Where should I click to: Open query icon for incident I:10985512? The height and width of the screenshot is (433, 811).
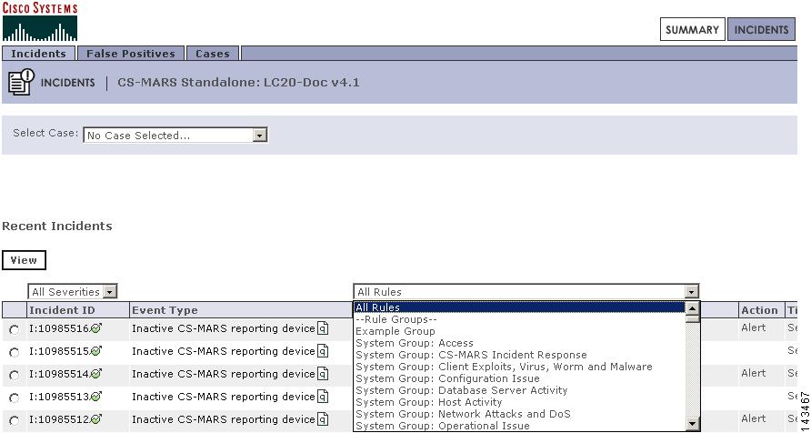(323, 419)
